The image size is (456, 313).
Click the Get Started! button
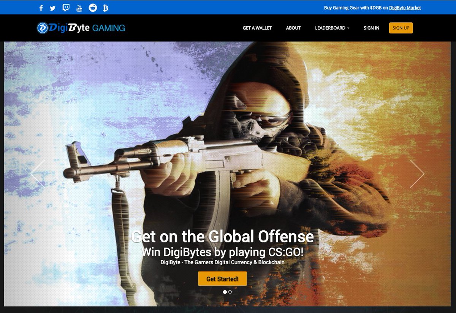click(222, 279)
